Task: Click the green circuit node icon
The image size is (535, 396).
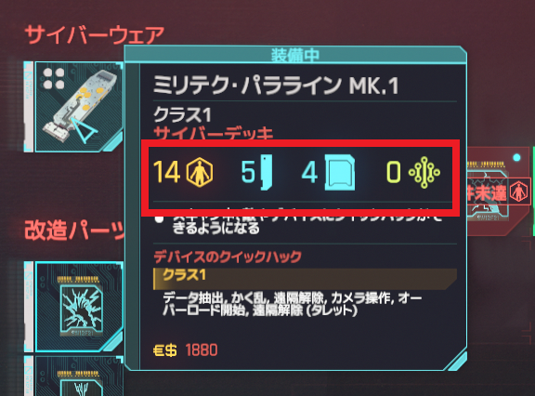Action: click(424, 172)
